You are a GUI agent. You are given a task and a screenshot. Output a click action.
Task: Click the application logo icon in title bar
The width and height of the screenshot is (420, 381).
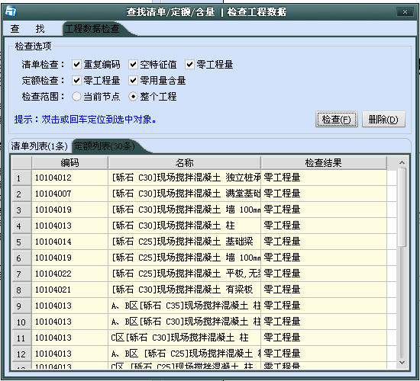coord(11,11)
